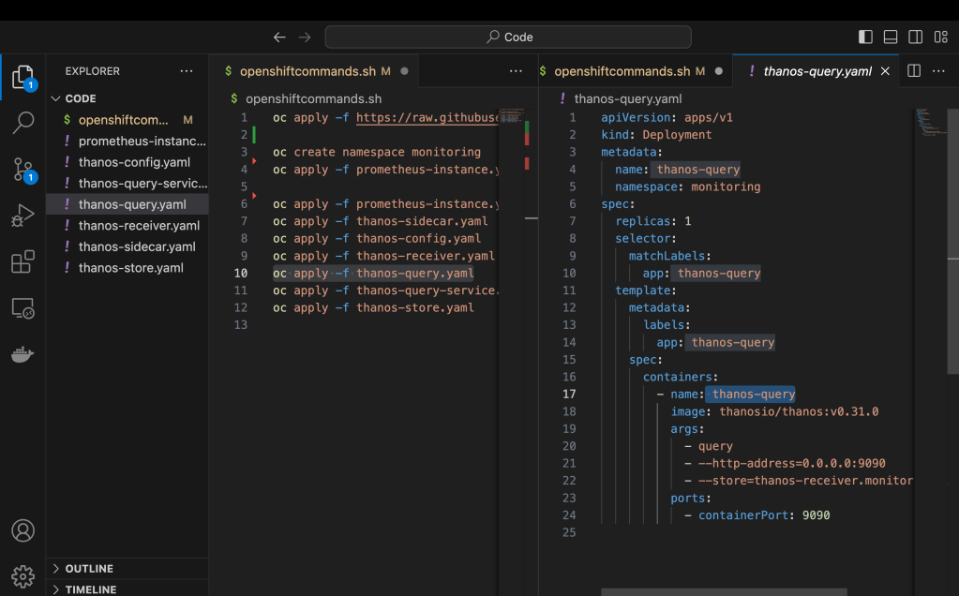Split the right editor

[914, 71]
